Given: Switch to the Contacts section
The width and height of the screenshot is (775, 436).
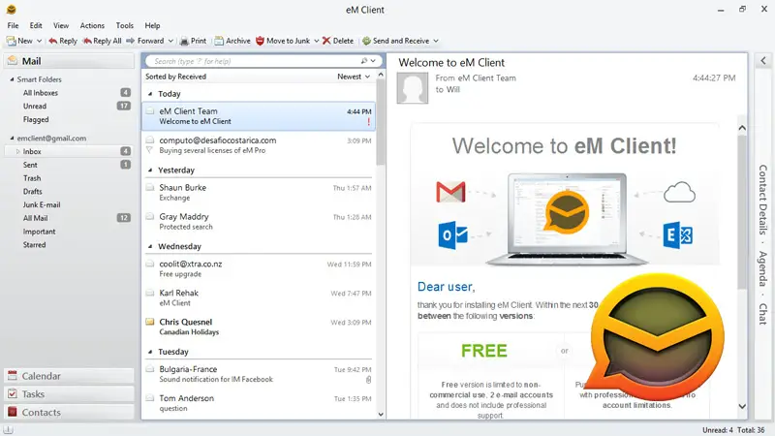Looking at the screenshot, I should click(x=69, y=413).
